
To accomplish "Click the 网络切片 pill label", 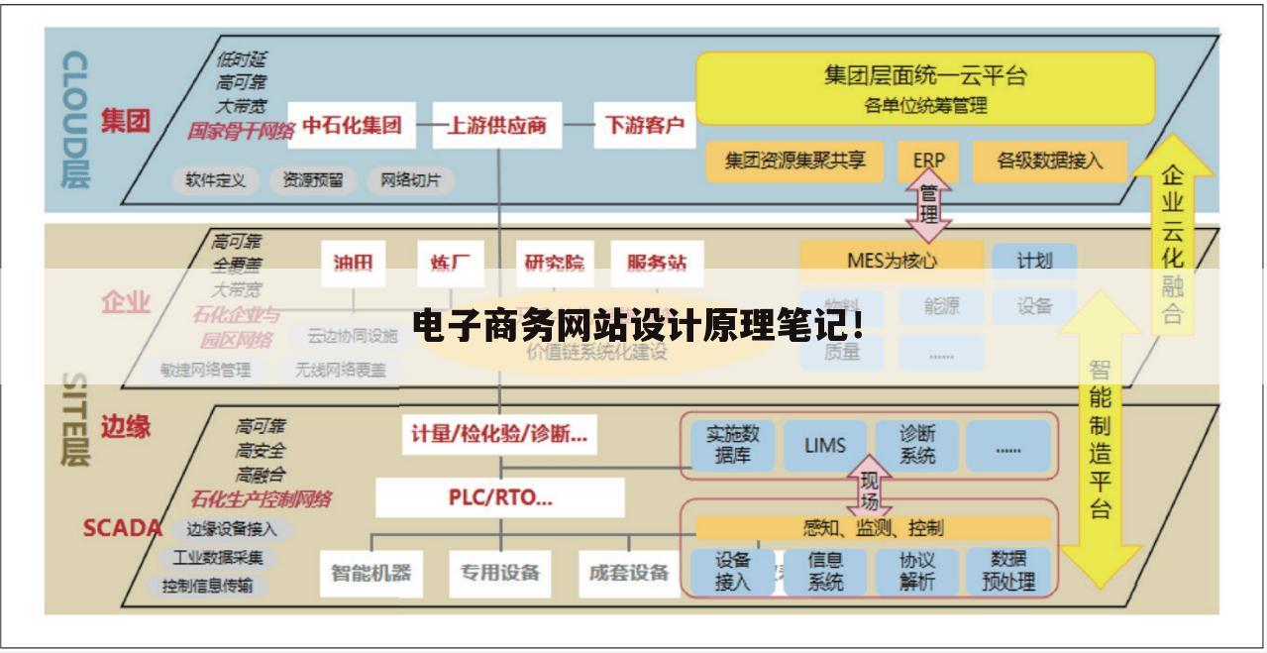I will tap(411, 180).
